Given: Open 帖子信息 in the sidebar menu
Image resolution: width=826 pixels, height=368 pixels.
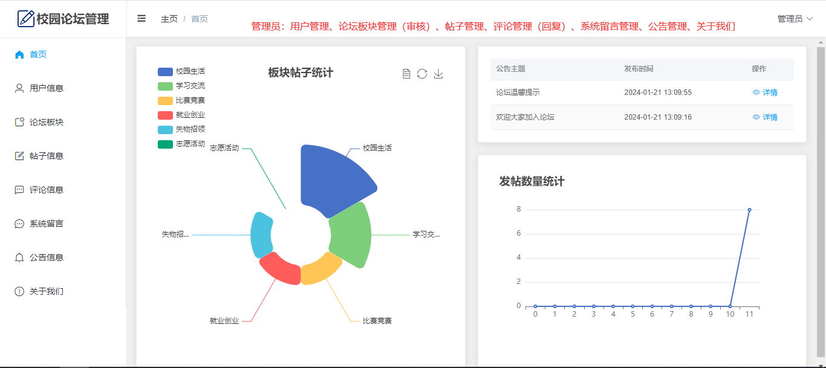Looking at the screenshot, I should pos(63,156).
